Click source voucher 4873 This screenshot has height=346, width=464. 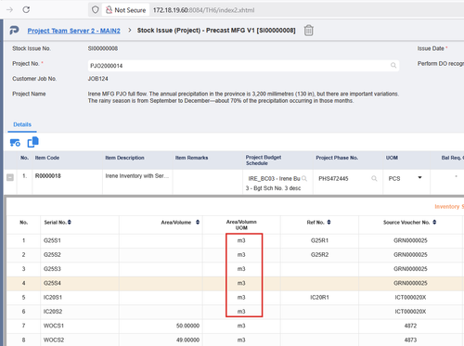point(410,340)
